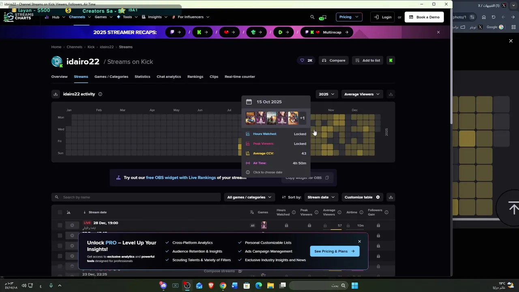Go to Home breadcrumb link
The image size is (519, 292).
56,47
